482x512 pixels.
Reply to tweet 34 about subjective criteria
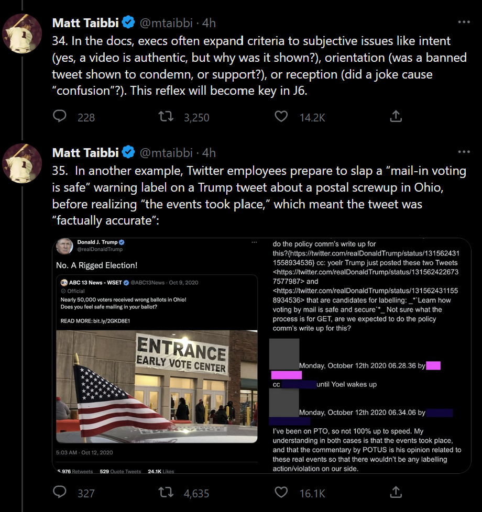point(60,117)
